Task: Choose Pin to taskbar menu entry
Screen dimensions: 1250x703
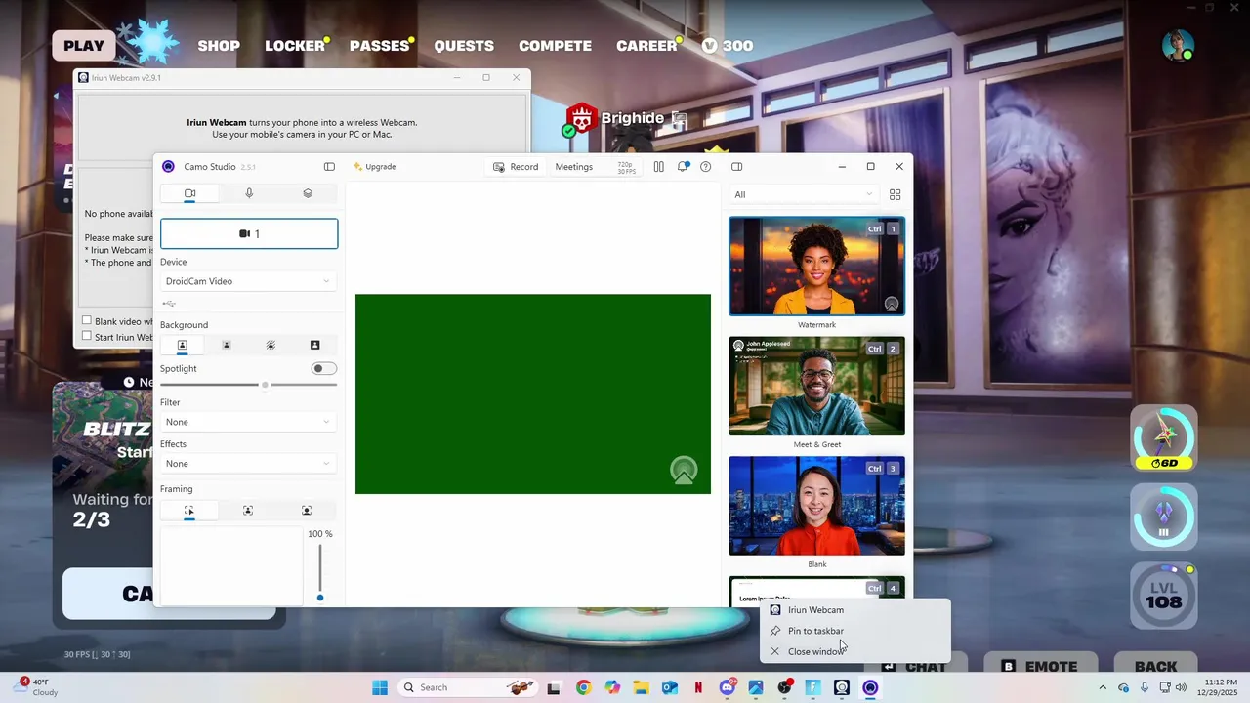Action: [854, 631]
